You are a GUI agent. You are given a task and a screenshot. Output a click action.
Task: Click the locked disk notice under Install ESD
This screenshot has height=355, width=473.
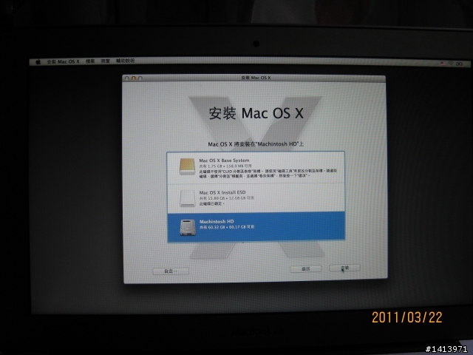coord(212,204)
